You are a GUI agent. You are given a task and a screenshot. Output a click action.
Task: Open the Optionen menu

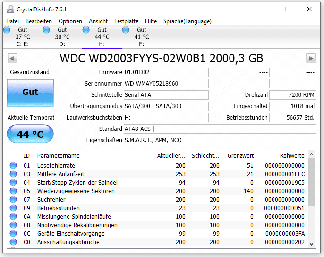pos(70,21)
